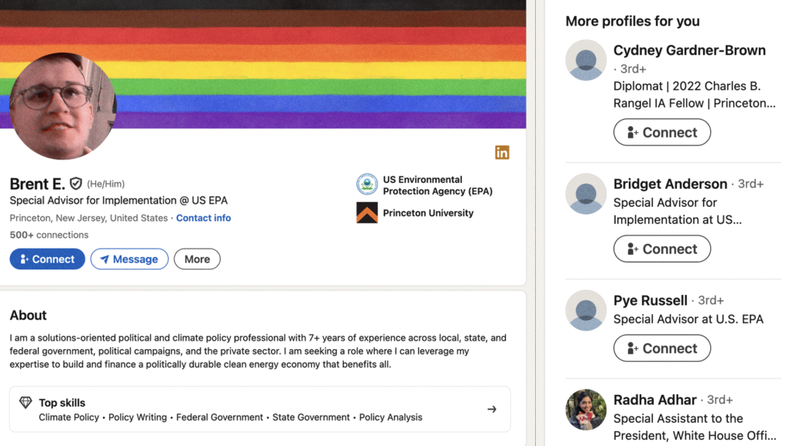Screen dimensions: 793x446
Task: Send a Message to Brent E.
Action: 129,259
